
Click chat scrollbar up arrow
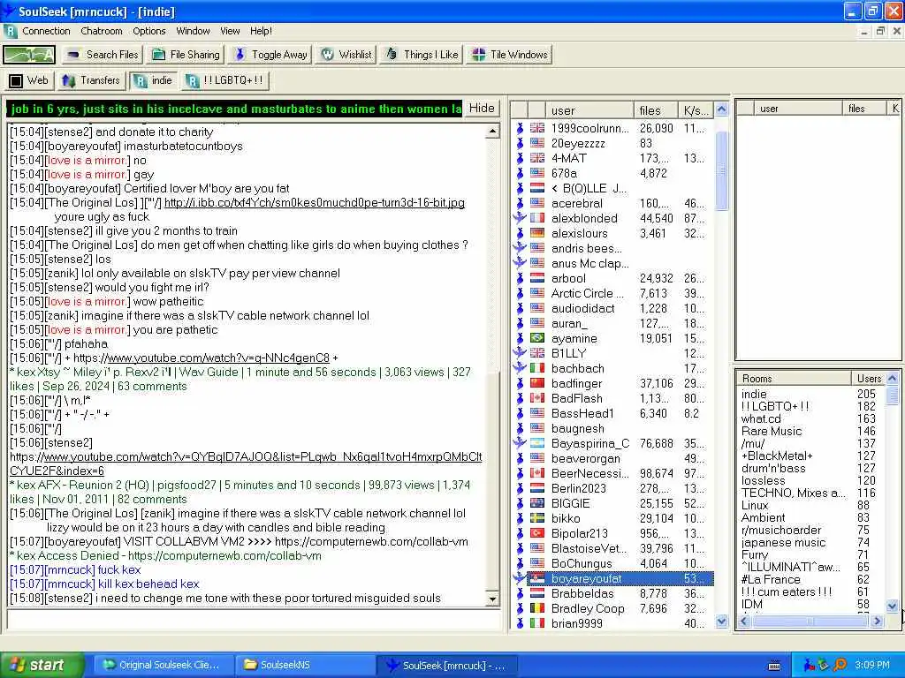pyautogui.click(x=492, y=132)
